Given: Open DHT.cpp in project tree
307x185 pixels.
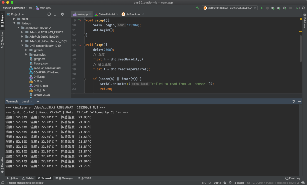Looking at the screenshot, I should 39,77.
